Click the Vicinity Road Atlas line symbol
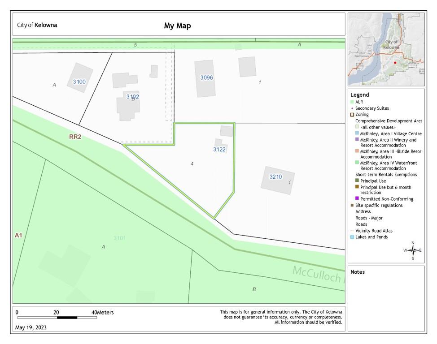The height and width of the screenshot is (344, 437). tap(352, 231)
